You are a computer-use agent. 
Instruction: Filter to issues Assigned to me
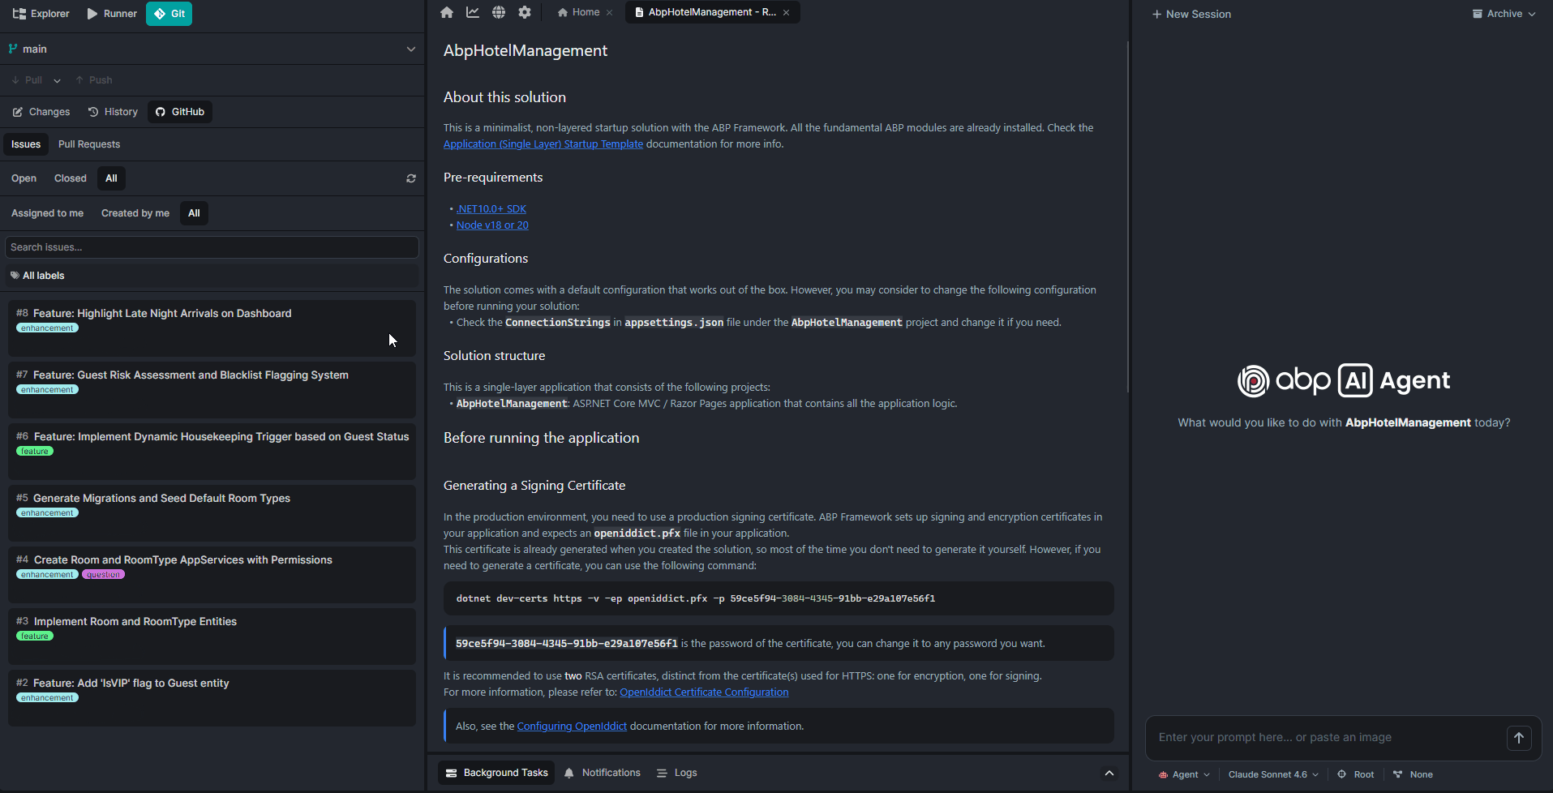47,213
